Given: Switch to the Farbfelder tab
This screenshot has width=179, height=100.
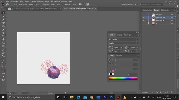Looking at the screenshot, I should tap(119, 55).
